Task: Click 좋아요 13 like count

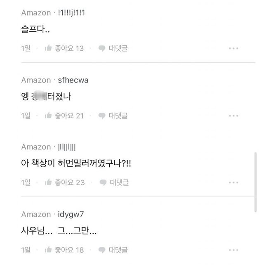Action: pos(69,48)
